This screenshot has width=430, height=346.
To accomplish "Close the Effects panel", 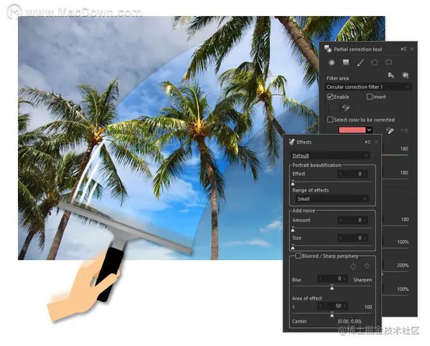I will tap(376, 142).
